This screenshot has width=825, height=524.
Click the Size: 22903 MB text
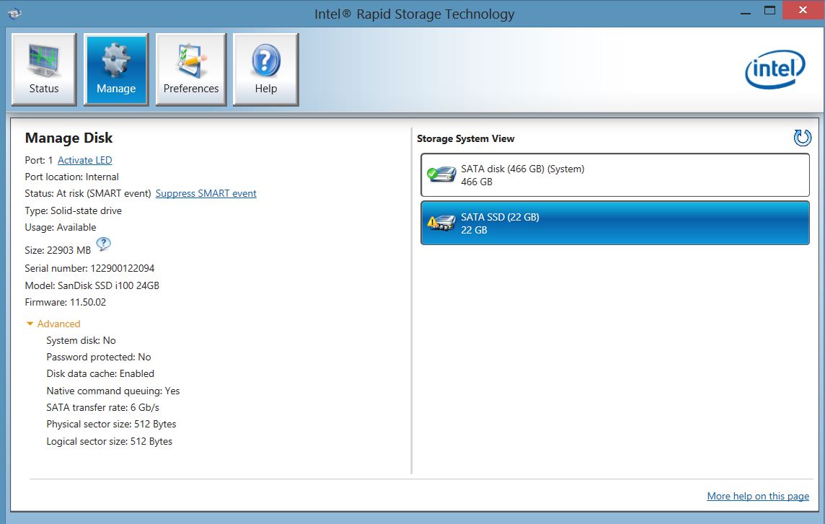pos(58,250)
